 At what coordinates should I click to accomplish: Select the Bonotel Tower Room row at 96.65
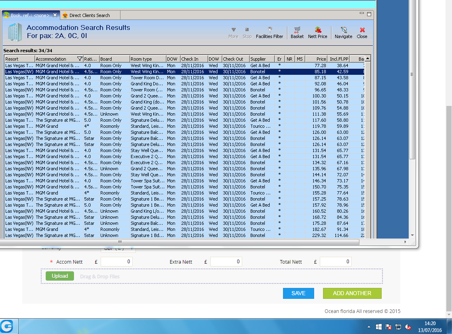click(184, 90)
